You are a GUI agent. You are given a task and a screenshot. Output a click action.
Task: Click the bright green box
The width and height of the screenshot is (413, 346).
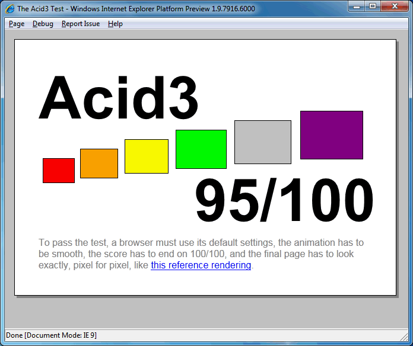tap(201, 149)
